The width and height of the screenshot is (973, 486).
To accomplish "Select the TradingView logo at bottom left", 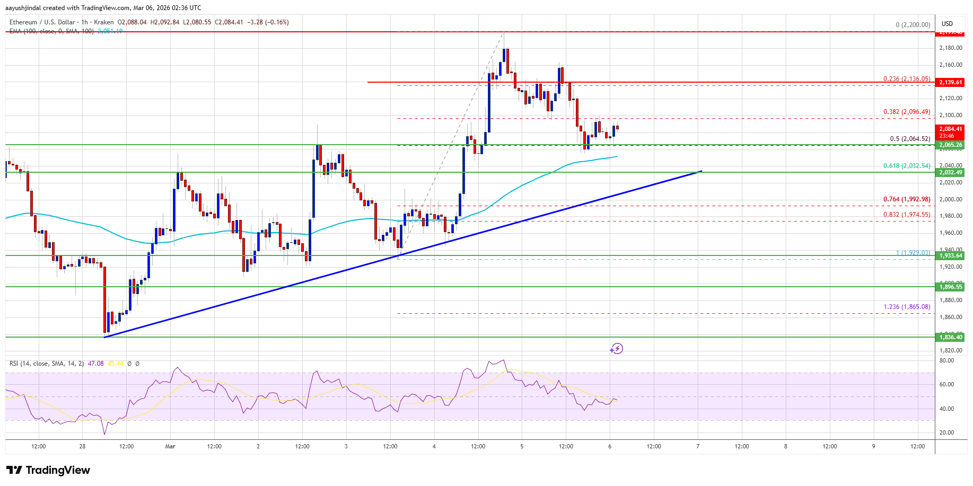I will (x=48, y=470).
